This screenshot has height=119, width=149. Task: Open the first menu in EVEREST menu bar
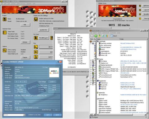[91, 33]
